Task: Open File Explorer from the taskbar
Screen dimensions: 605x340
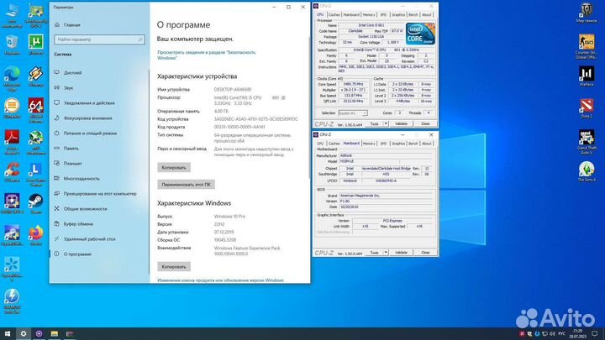Action: (55, 333)
